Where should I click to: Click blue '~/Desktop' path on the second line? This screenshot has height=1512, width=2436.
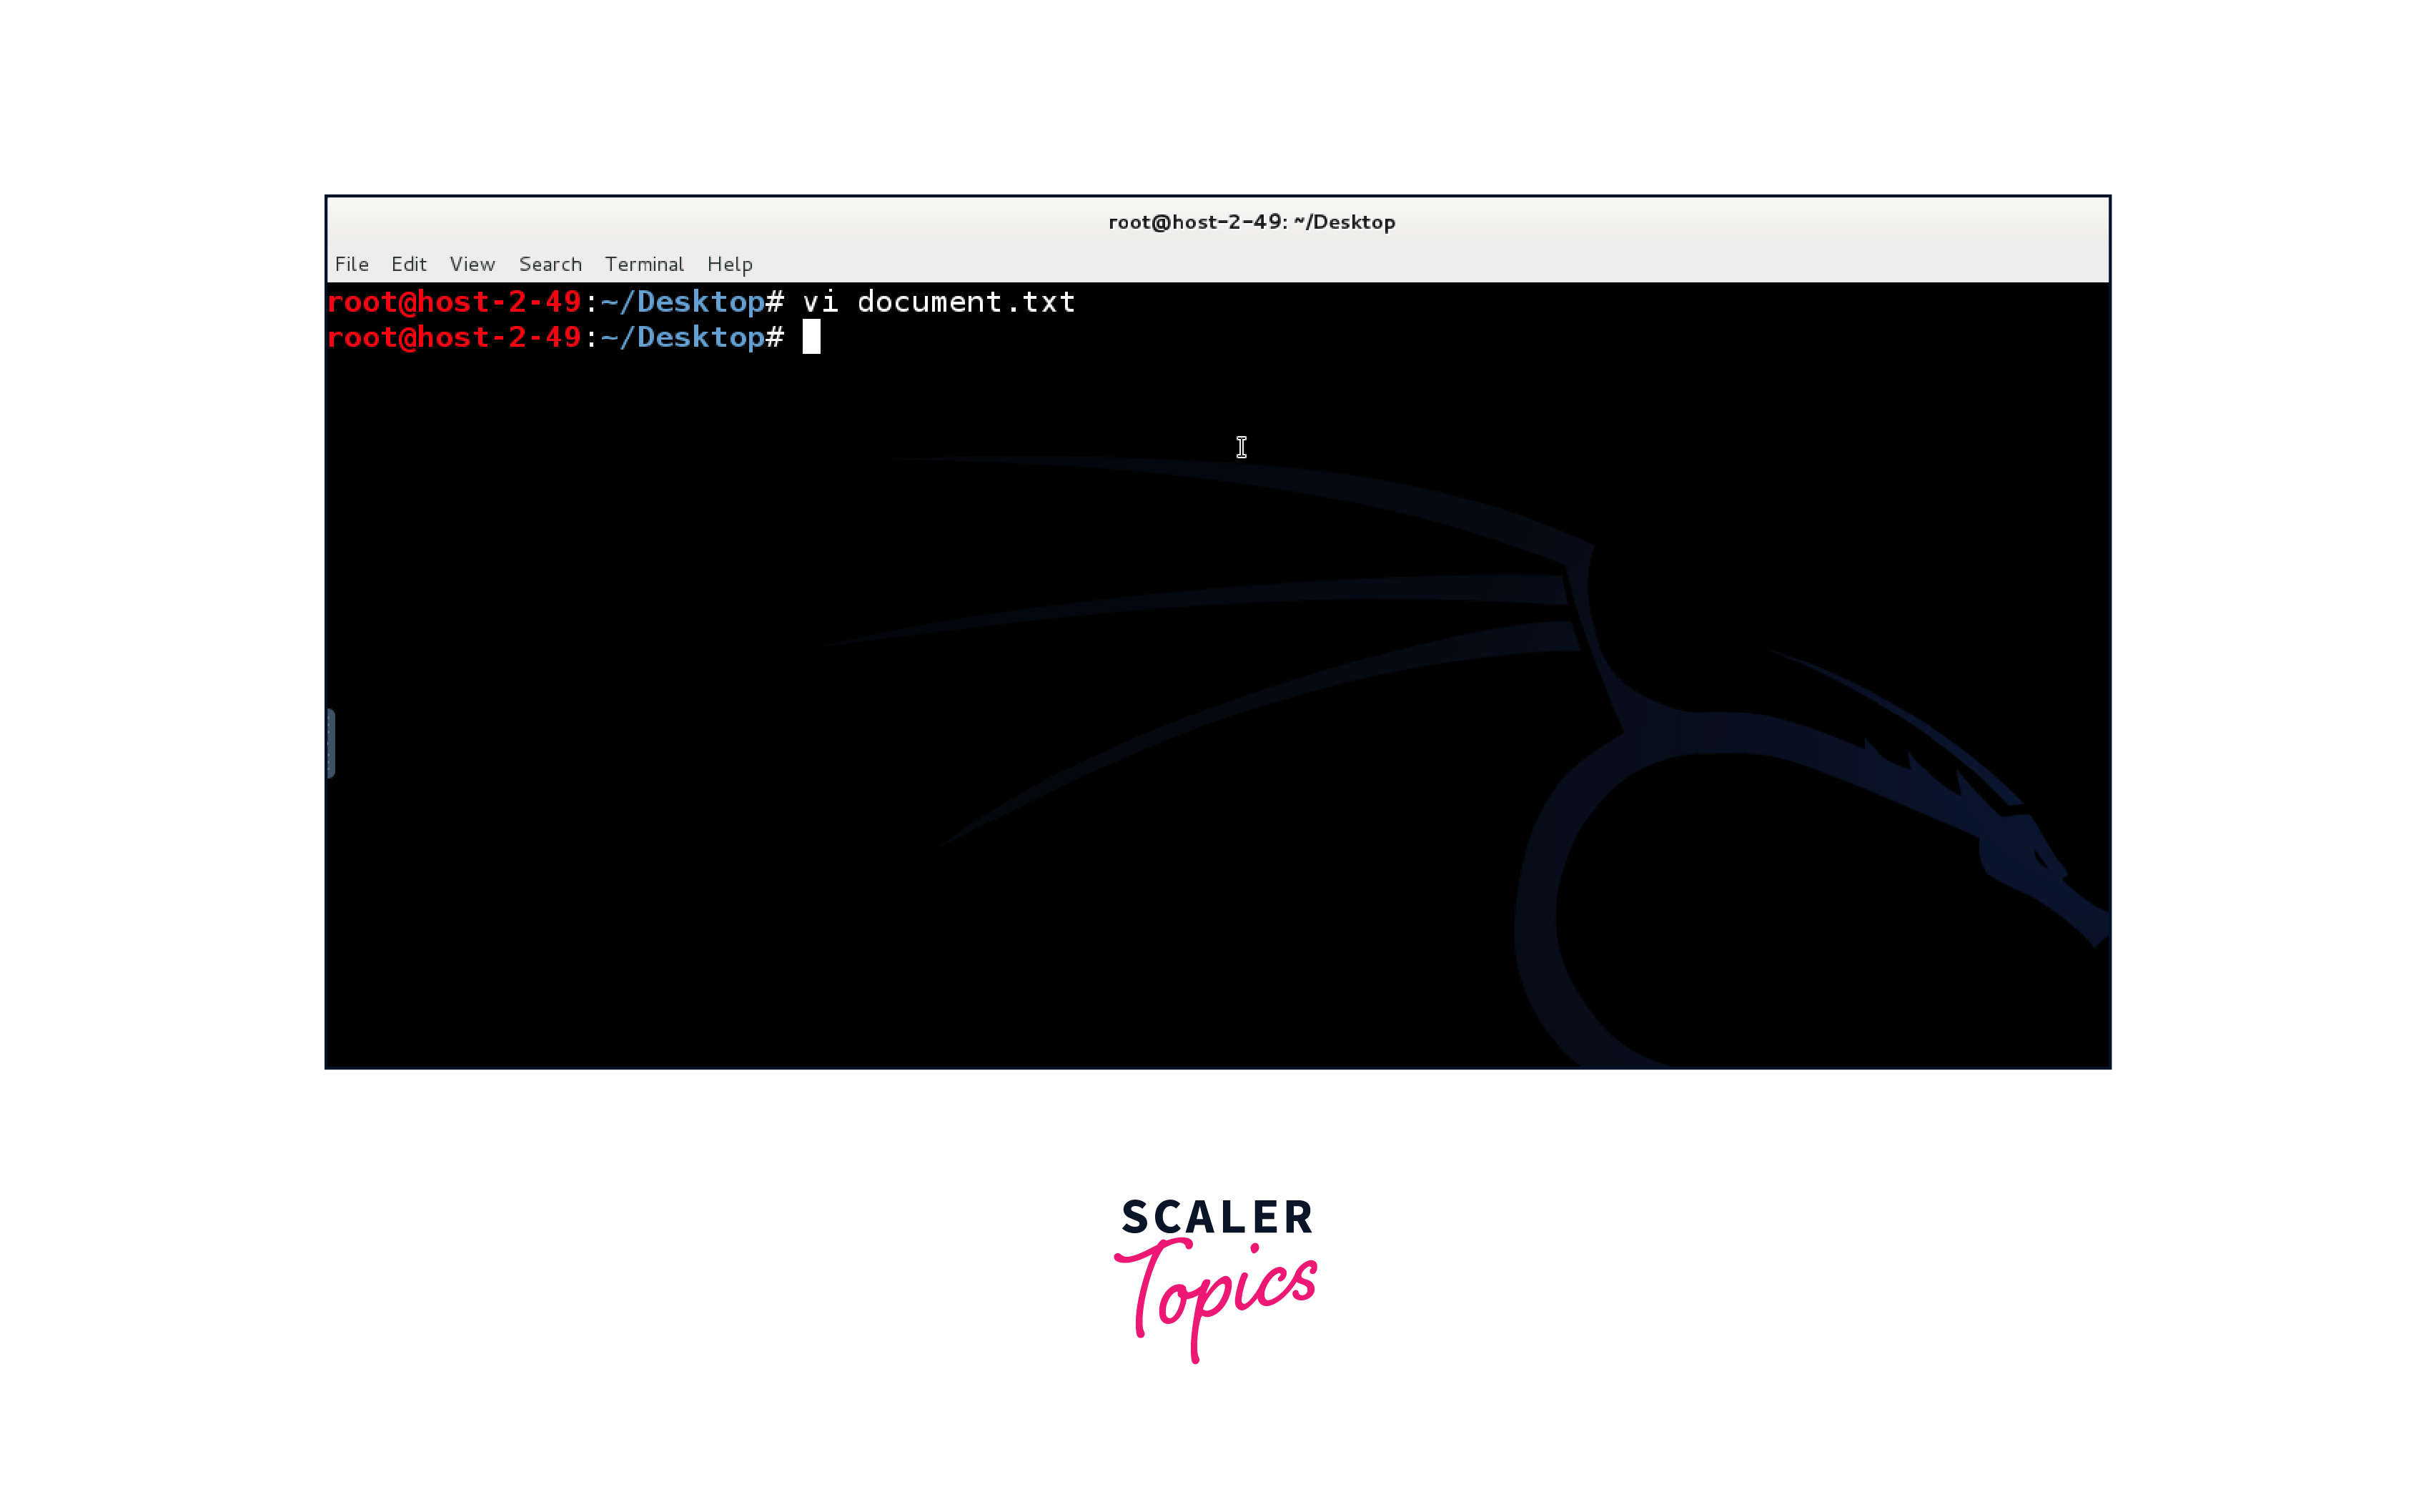[x=683, y=338]
